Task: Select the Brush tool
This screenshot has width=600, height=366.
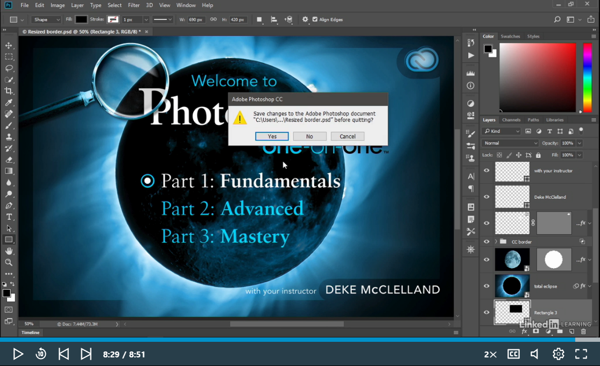Action: tap(9, 125)
